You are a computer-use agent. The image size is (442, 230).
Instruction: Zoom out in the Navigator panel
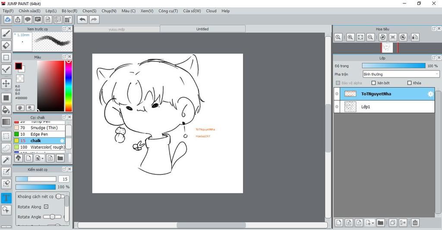coord(370,37)
